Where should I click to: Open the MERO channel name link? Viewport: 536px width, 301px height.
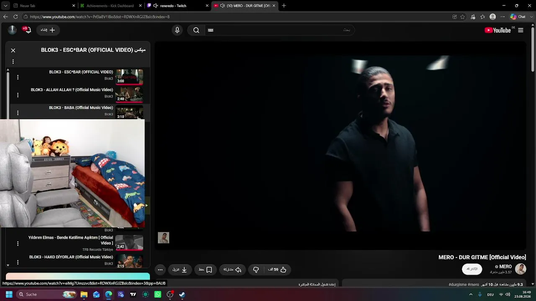click(x=505, y=267)
